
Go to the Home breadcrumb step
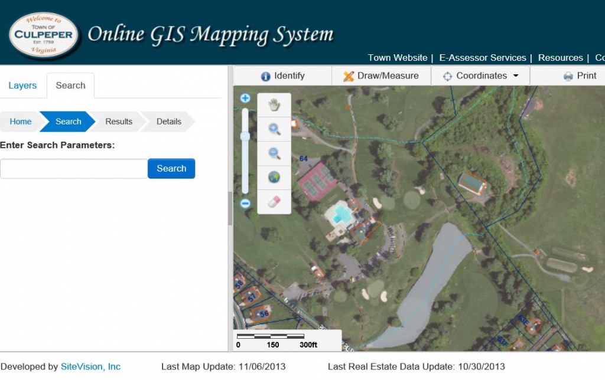(x=21, y=122)
